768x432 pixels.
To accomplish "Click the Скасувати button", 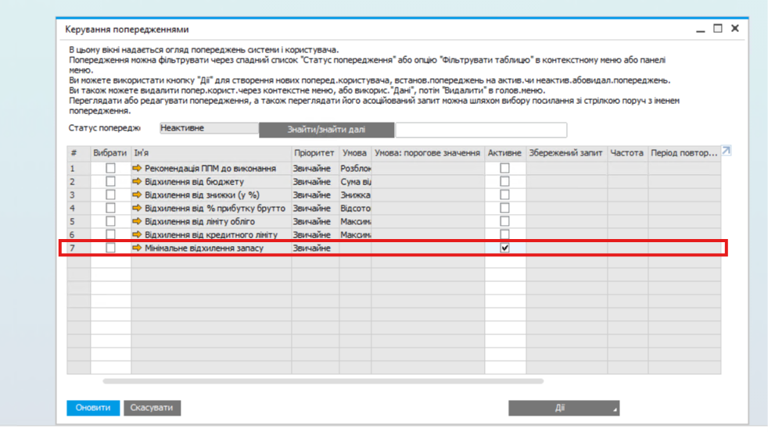I will tap(152, 408).
